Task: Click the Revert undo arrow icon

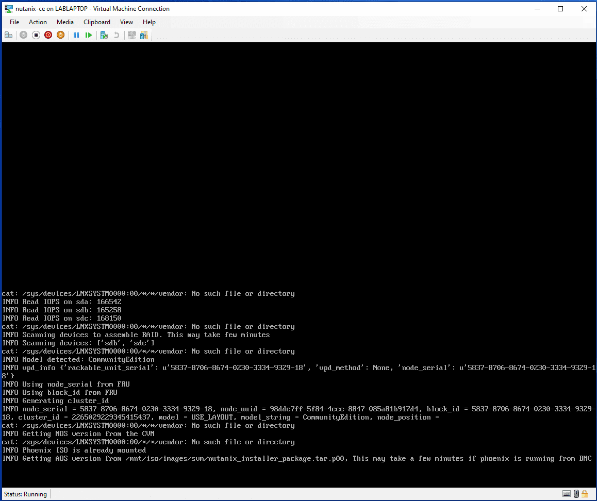Action: click(117, 35)
